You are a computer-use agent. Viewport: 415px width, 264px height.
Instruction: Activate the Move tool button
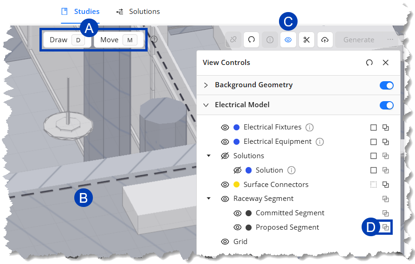click(118, 40)
